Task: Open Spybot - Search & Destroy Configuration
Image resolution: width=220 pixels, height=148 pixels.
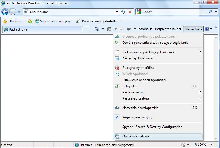Action: tap(158, 127)
